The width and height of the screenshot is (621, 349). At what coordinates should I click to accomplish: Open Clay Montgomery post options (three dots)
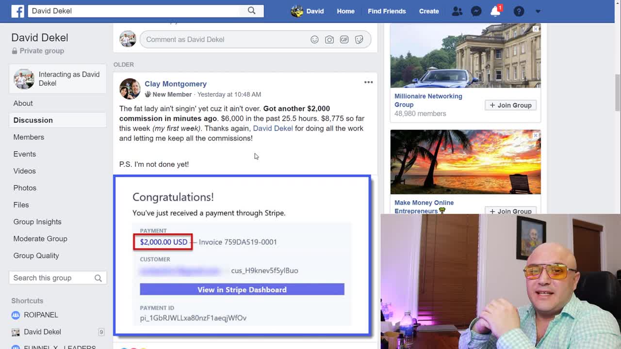point(368,82)
